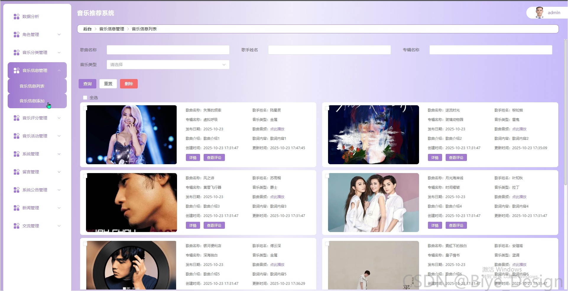The width and height of the screenshot is (568, 291).
Task: Expand the 音乐分类管理 chevron
Action: click(59, 52)
